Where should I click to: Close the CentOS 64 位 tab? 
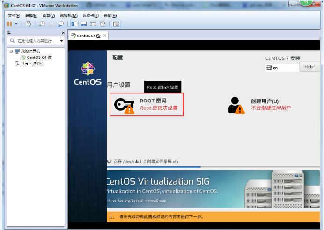tap(105, 36)
